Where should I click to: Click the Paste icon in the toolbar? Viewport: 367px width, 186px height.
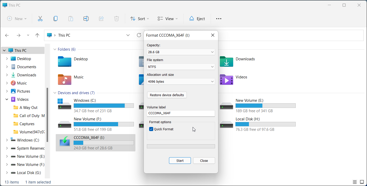pos(70,18)
